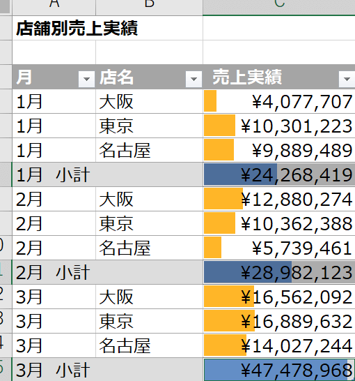Select the ¥24,268,419 subtotal cell
355x381 pixels.
279,174
